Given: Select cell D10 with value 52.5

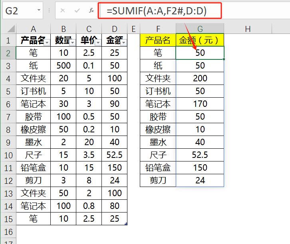Looking at the screenshot, I should tap(115, 155).
